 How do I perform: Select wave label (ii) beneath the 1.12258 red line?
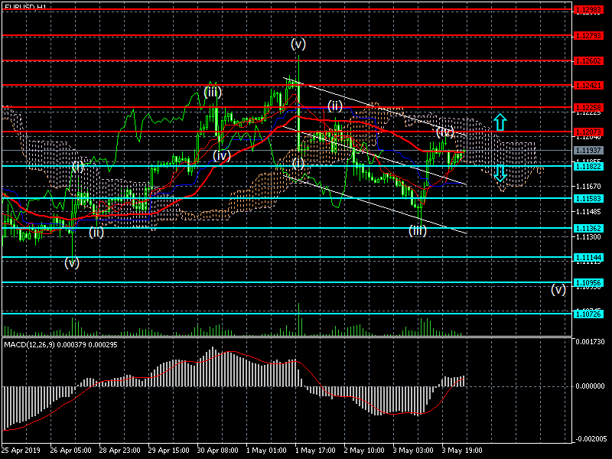(335, 106)
